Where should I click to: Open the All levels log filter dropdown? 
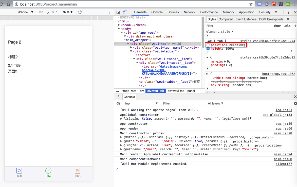pos(215,103)
